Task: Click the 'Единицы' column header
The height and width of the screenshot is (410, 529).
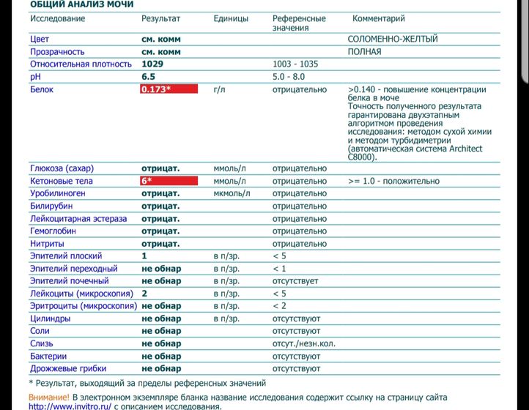Action: pyautogui.click(x=231, y=18)
